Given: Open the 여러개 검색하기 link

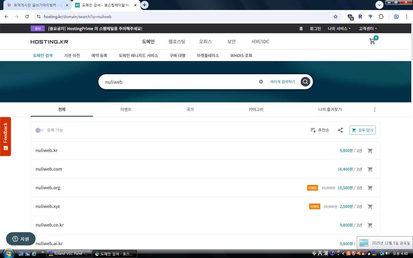Looking at the screenshot, I should (283, 82).
